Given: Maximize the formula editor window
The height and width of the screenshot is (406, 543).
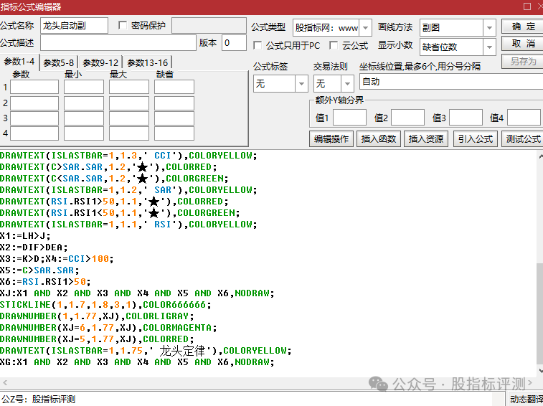Looking at the screenshot, I should (x=527, y=6).
